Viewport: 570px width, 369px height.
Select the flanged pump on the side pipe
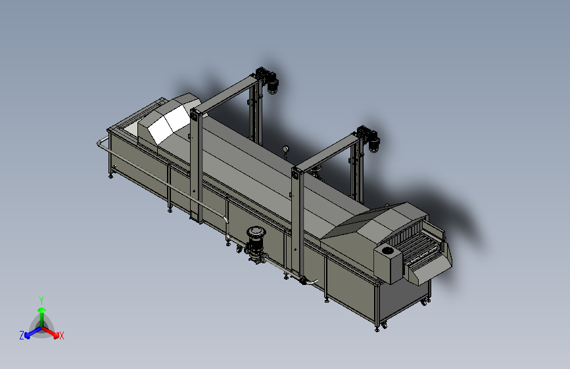click(256, 244)
